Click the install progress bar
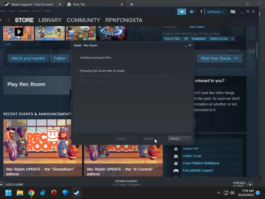Screen dimensions: 265x199 (124, 79)
